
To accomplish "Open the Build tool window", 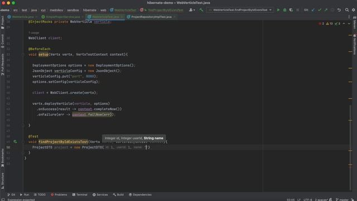I will (x=118, y=195).
